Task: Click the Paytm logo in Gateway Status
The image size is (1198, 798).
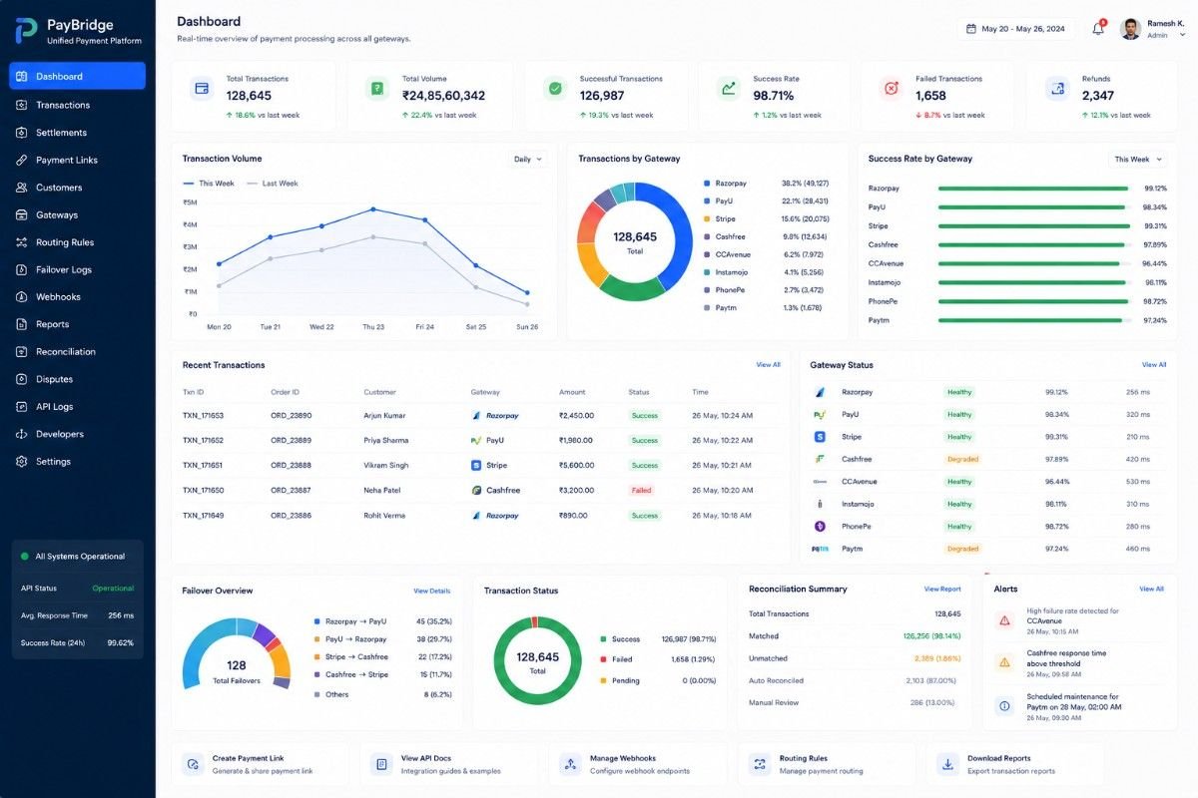Action: pos(820,549)
